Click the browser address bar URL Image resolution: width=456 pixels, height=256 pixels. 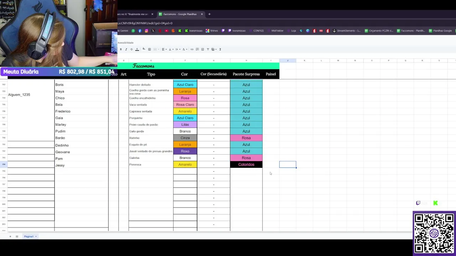tap(145, 23)
